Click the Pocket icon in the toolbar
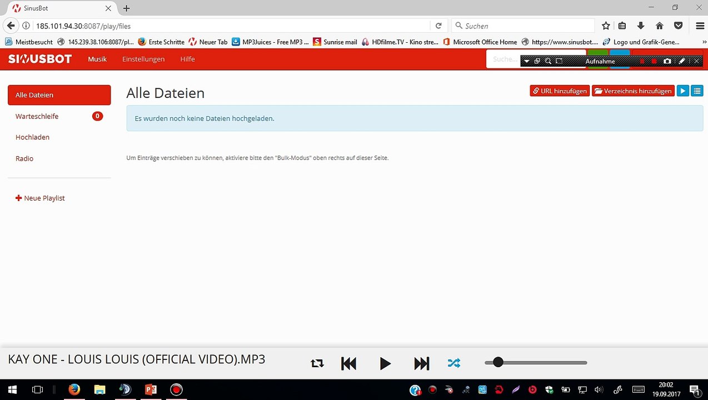Image resolution: width=708 pixels, height=400 pixels. (x=678, y=26)
